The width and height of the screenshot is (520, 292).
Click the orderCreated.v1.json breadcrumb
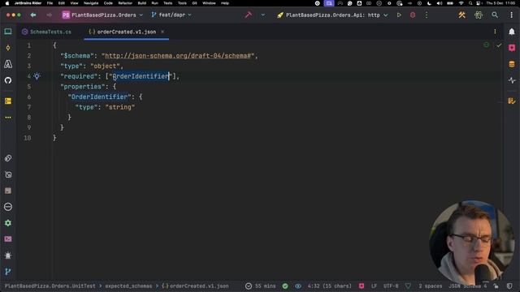[x=195, y=286]
